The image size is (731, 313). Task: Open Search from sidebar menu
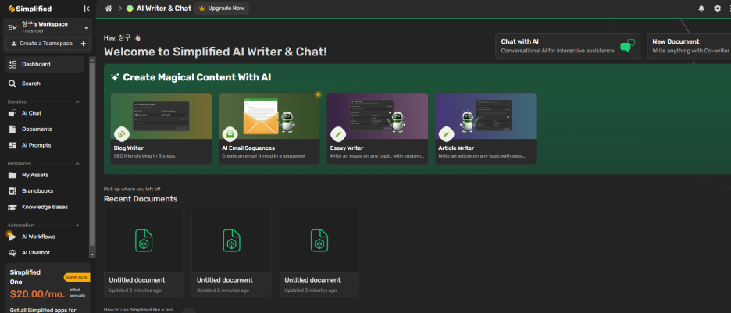point(45,84)
